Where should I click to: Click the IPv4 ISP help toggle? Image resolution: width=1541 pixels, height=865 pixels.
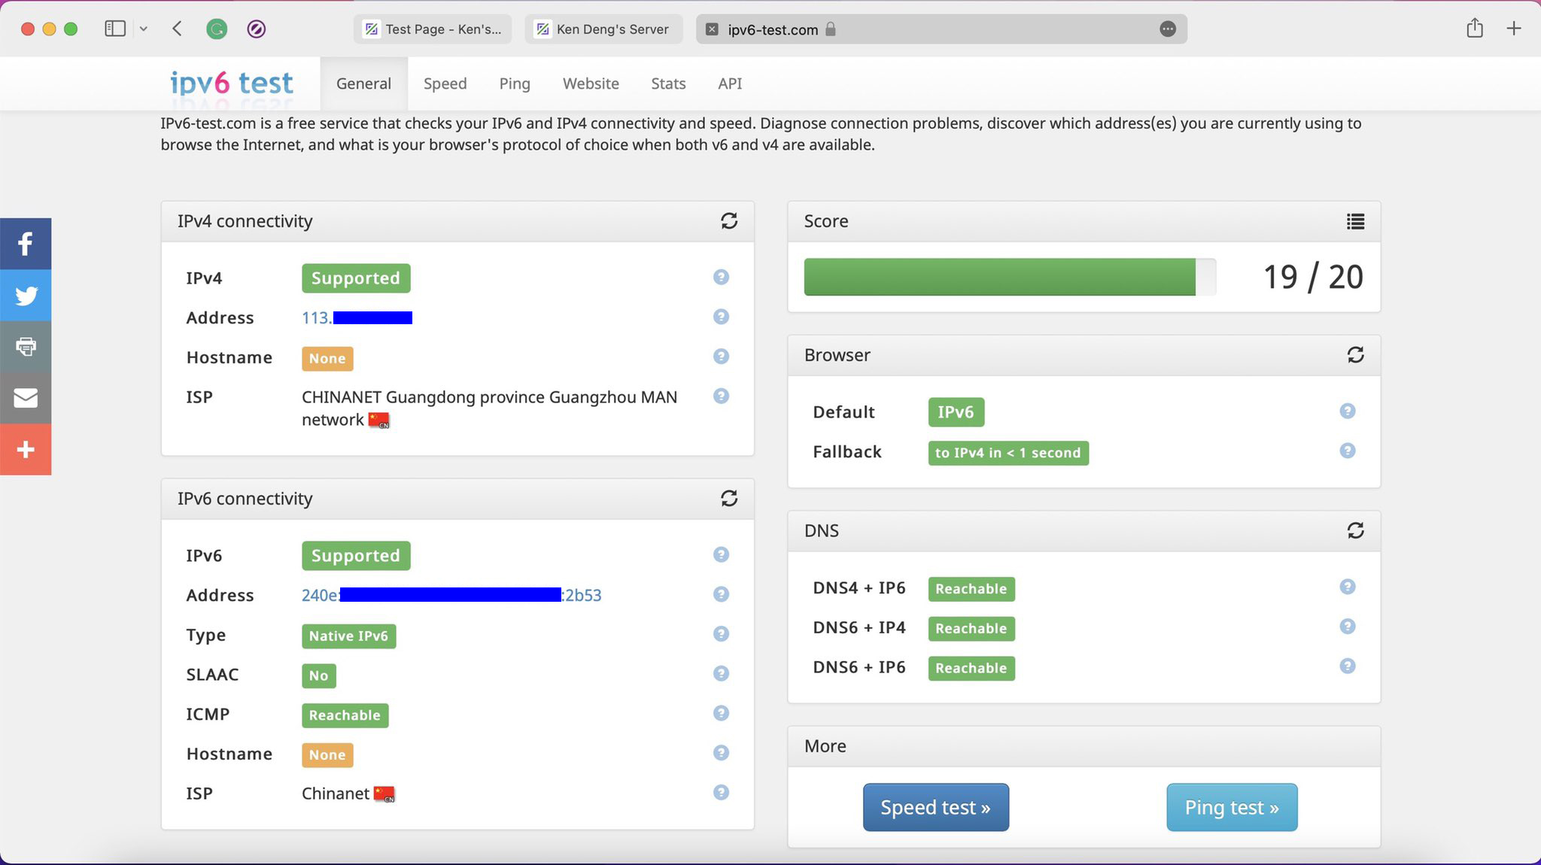coord(719,396)
